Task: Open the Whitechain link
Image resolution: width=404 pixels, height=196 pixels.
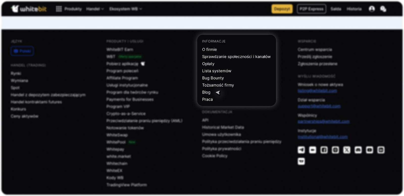Action: coord(117,163)
